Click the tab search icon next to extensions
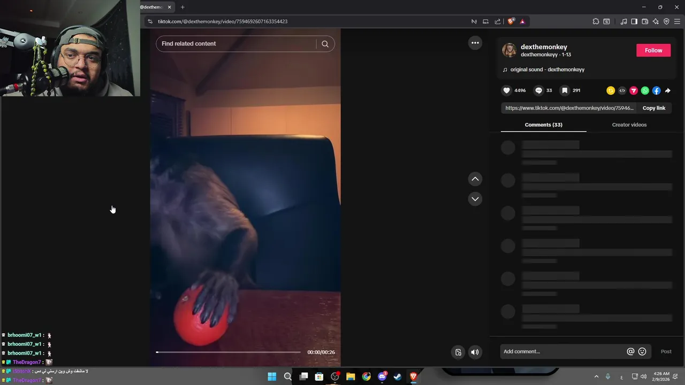Image resolution: width=685 pixels, height=385 pixels. click(x=606, y=21)
